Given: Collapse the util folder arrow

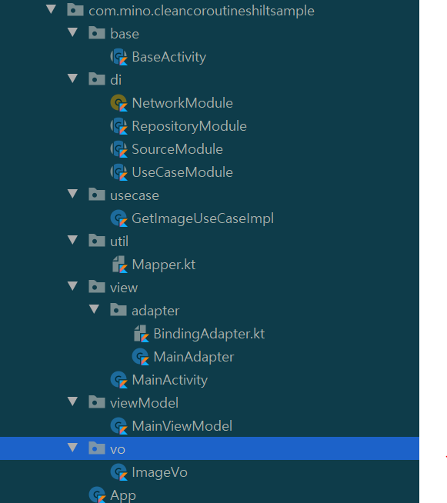Looking at the screenshot, I should pyautogui.click(x=73, y=240).
